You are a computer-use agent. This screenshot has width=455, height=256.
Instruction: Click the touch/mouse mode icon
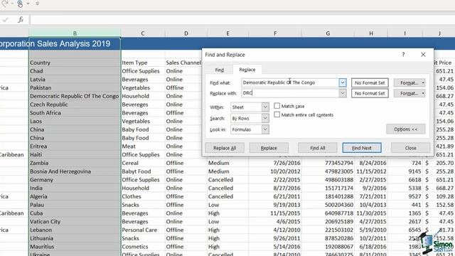[x=20, y=4]
